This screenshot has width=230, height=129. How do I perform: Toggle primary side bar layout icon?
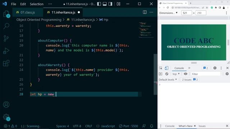click(x=99, y=4)
